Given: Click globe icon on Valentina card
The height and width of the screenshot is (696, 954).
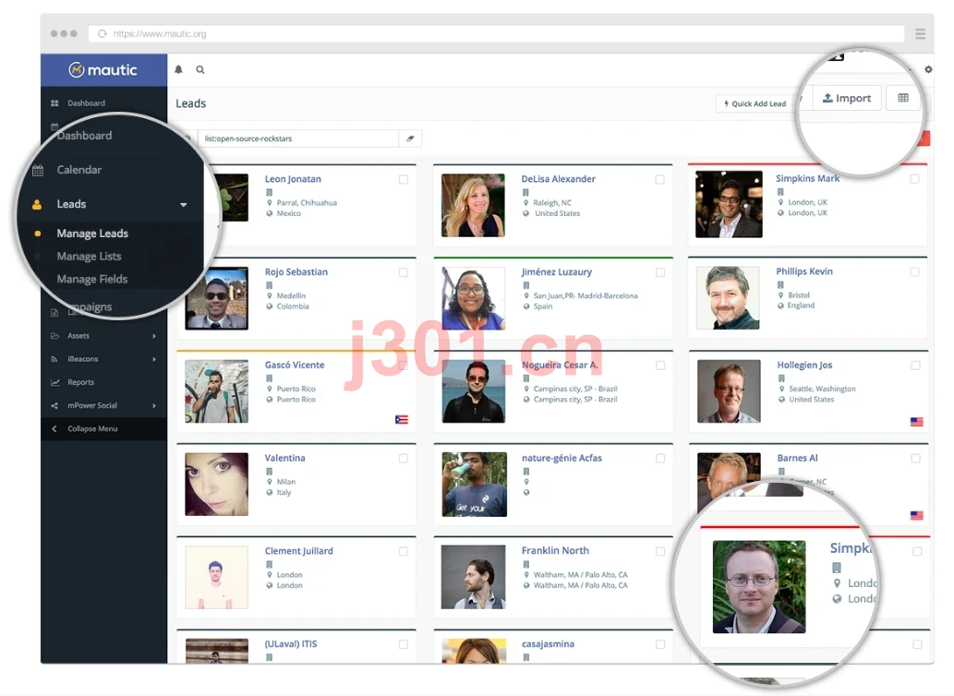Looking at the screenshot, I should 269,492.
